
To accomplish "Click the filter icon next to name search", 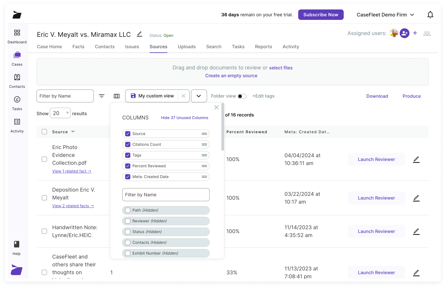I will point(101,96).
